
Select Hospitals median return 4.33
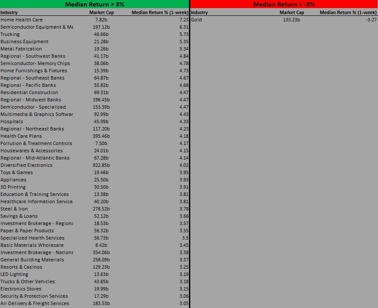click(x=184, y=121)
